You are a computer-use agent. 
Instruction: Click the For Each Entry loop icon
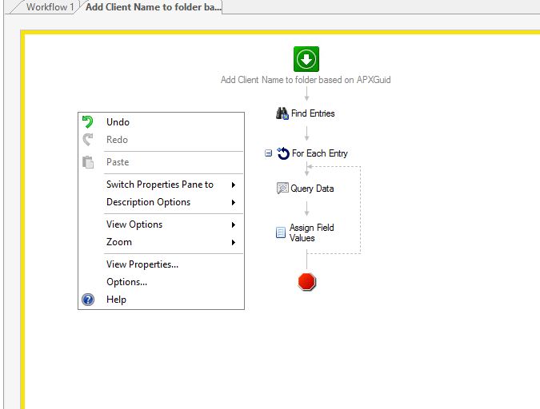283,153
